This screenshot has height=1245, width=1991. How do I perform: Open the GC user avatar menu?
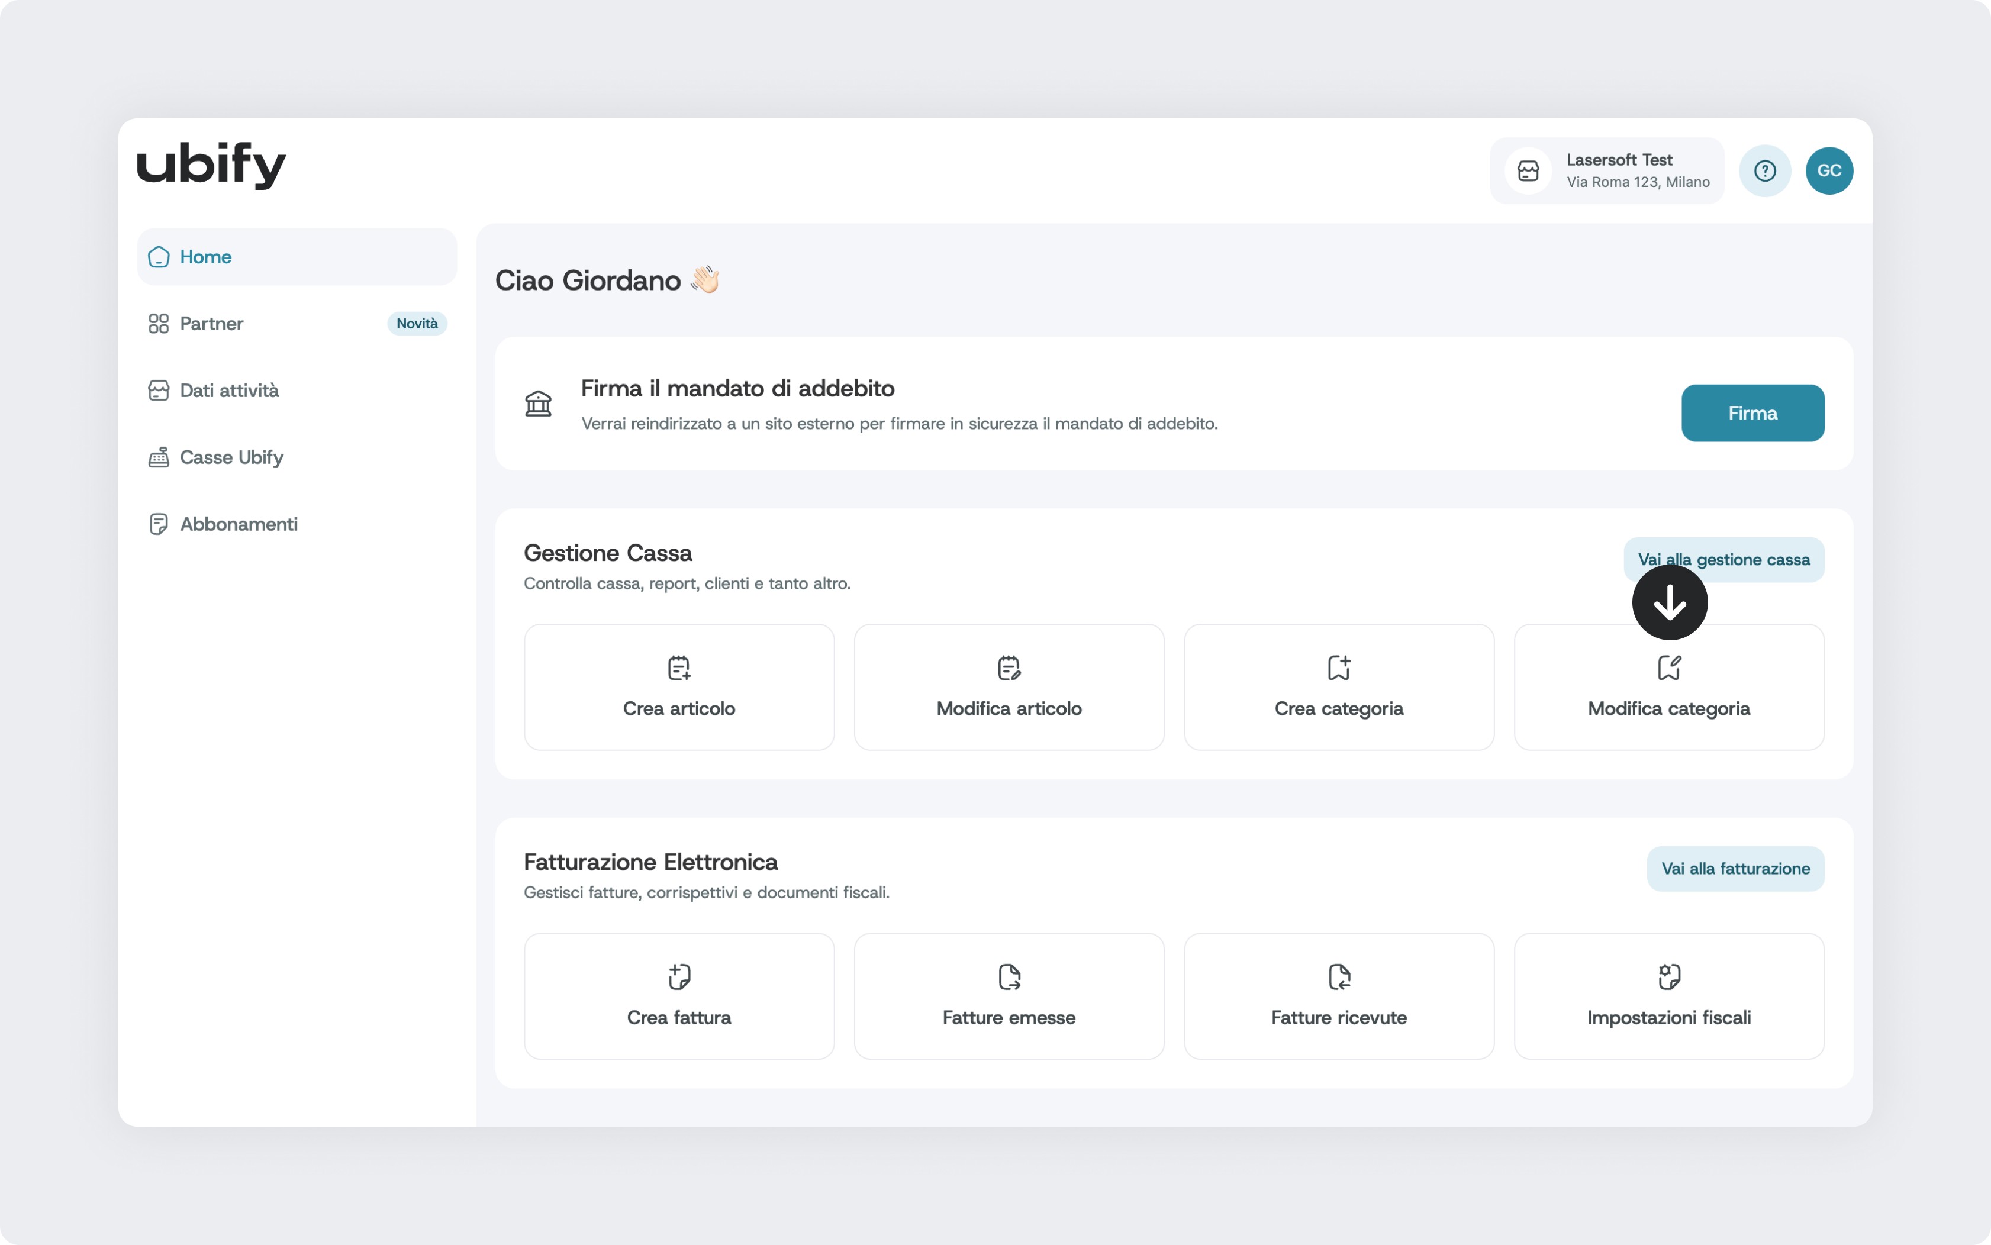pyautogui.click(x=1829, y=171)
